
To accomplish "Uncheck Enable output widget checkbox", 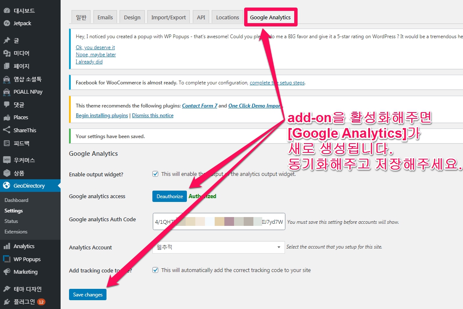I will click(155, 174).
